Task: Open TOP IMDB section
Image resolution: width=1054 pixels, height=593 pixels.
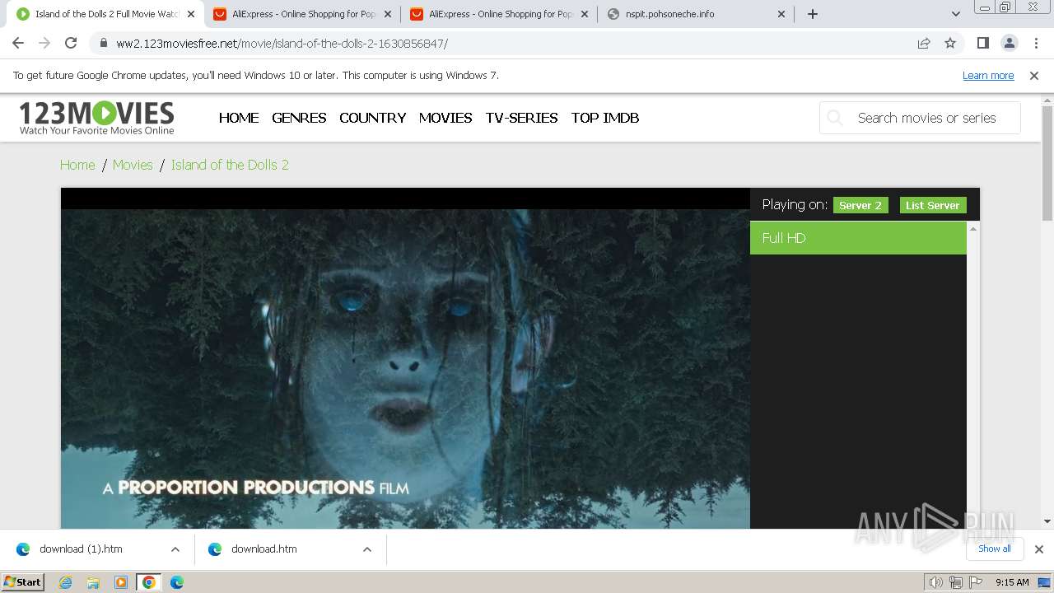Action: click(605, 118)
